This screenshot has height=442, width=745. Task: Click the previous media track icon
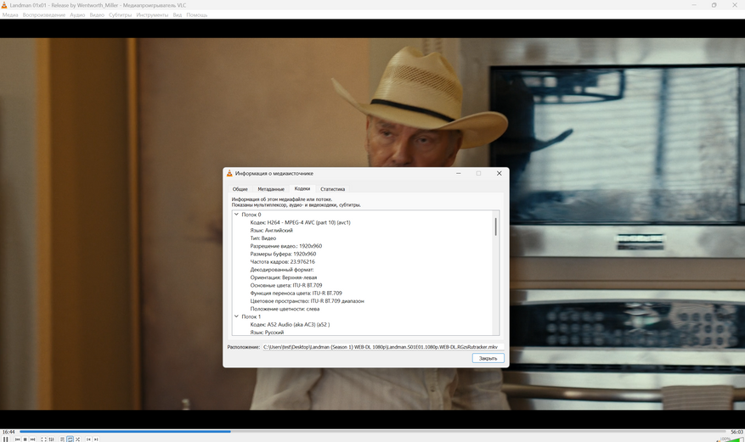point(17,439)
